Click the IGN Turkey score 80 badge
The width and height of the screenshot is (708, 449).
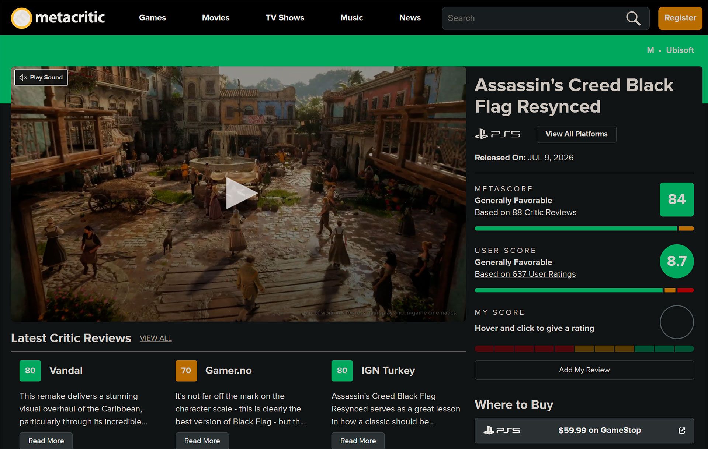coord(342,371)
